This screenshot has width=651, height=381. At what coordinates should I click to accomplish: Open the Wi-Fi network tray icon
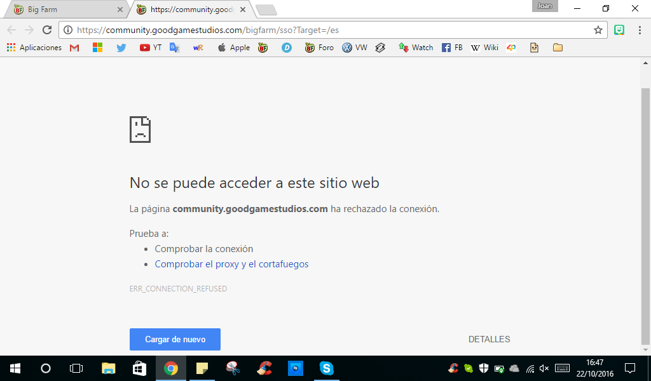(x=530, y=368)
